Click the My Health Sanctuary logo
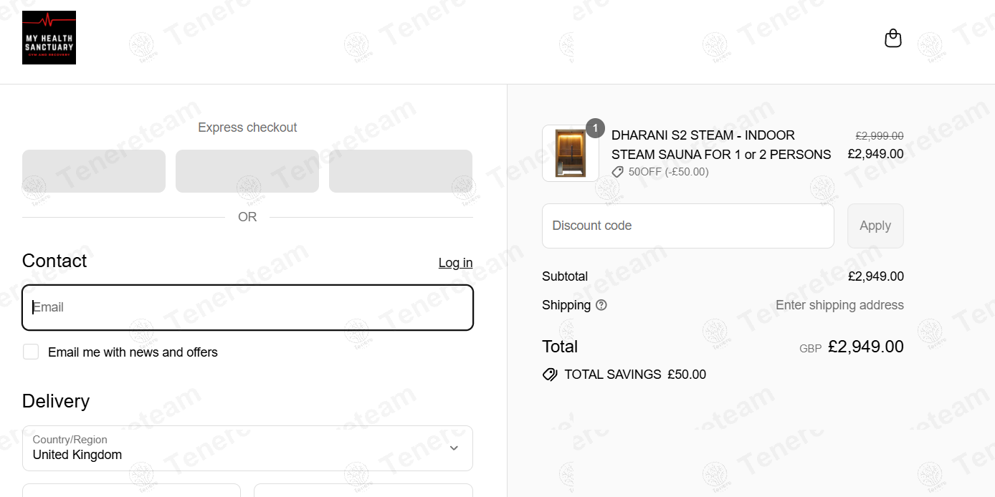 point(49,37)
